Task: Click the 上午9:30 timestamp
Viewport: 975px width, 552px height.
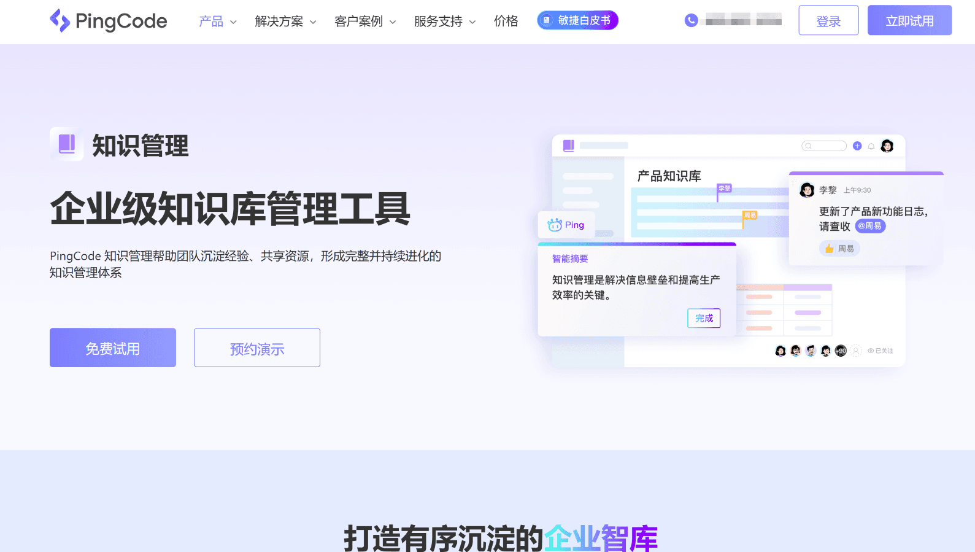Action: click(857, 190)
